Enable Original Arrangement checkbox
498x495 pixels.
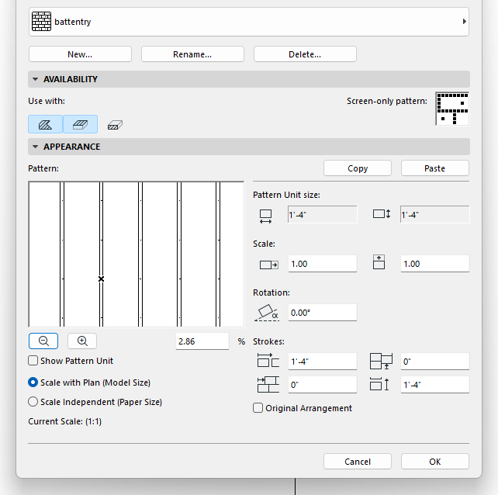[x=258, y=407]
